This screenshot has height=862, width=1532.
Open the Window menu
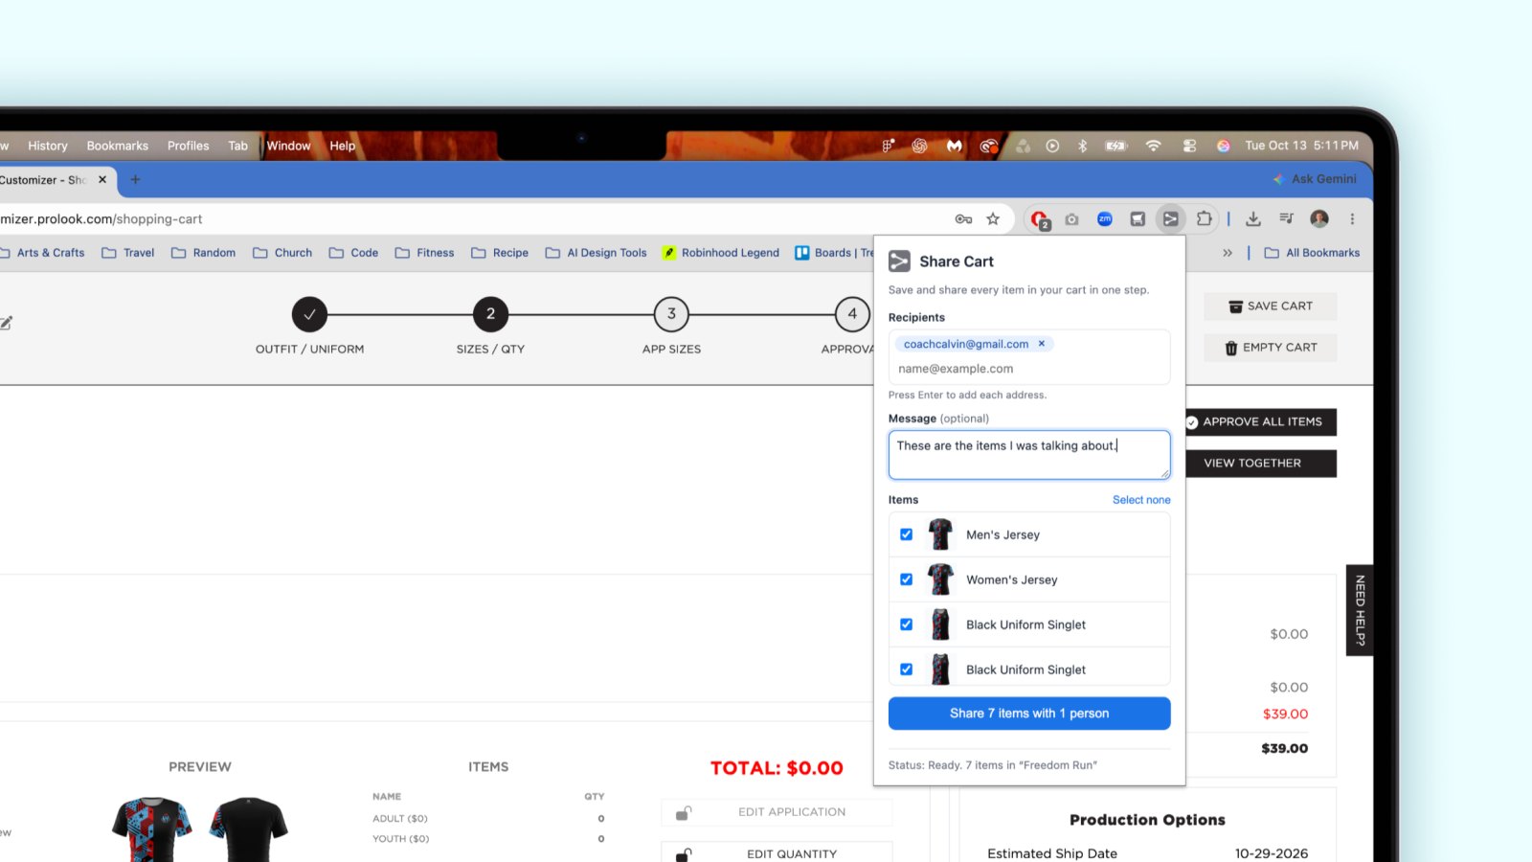[289, 146]
